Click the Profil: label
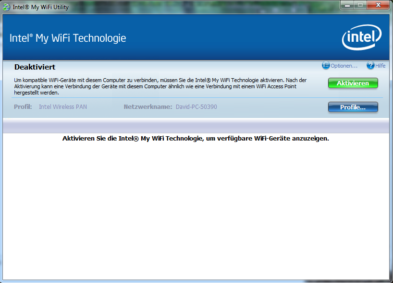Viewport: 393px width, 283px height. [23, 107]
